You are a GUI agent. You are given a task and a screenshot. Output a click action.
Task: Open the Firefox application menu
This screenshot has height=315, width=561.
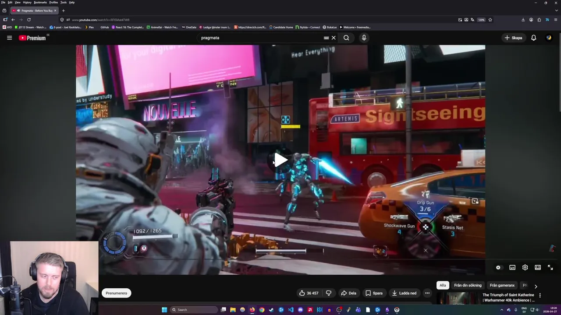click(556, 20)
